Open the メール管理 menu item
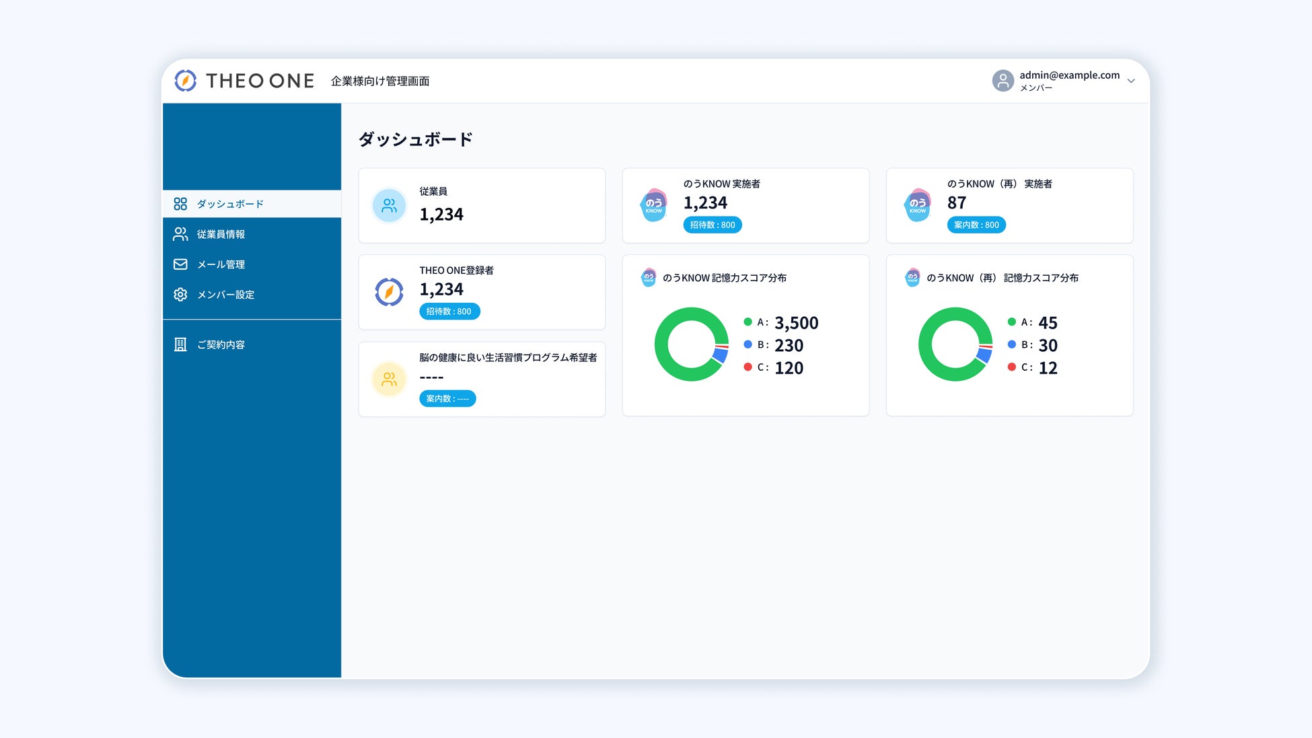Screen dimensions: 1312x738 point(252,264)
